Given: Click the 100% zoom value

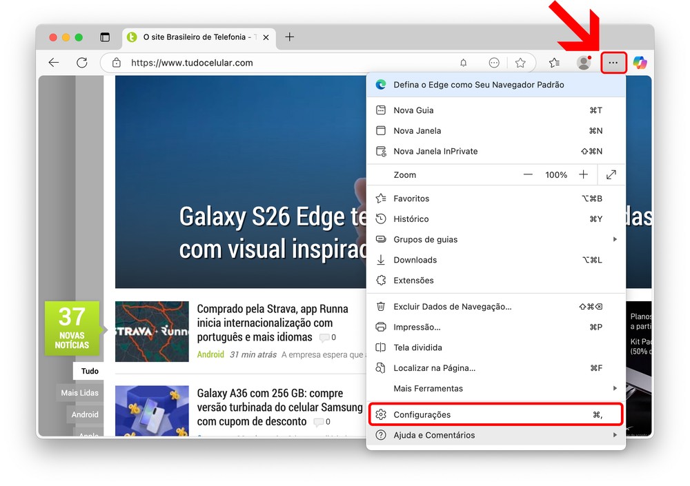Looking at the screenshot, I should 556,174.
